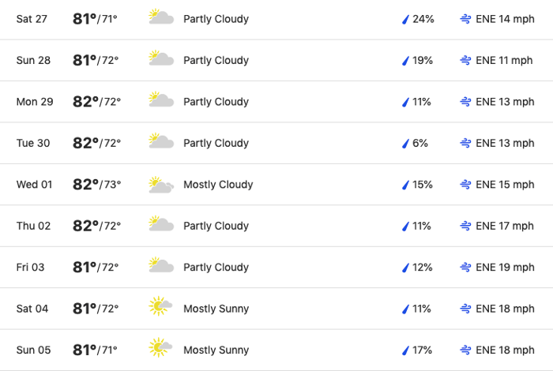The height and width of the screenshot is (371, 553).
Task: Click the wind icon beside ENE 19 mph
Action: 466,268
